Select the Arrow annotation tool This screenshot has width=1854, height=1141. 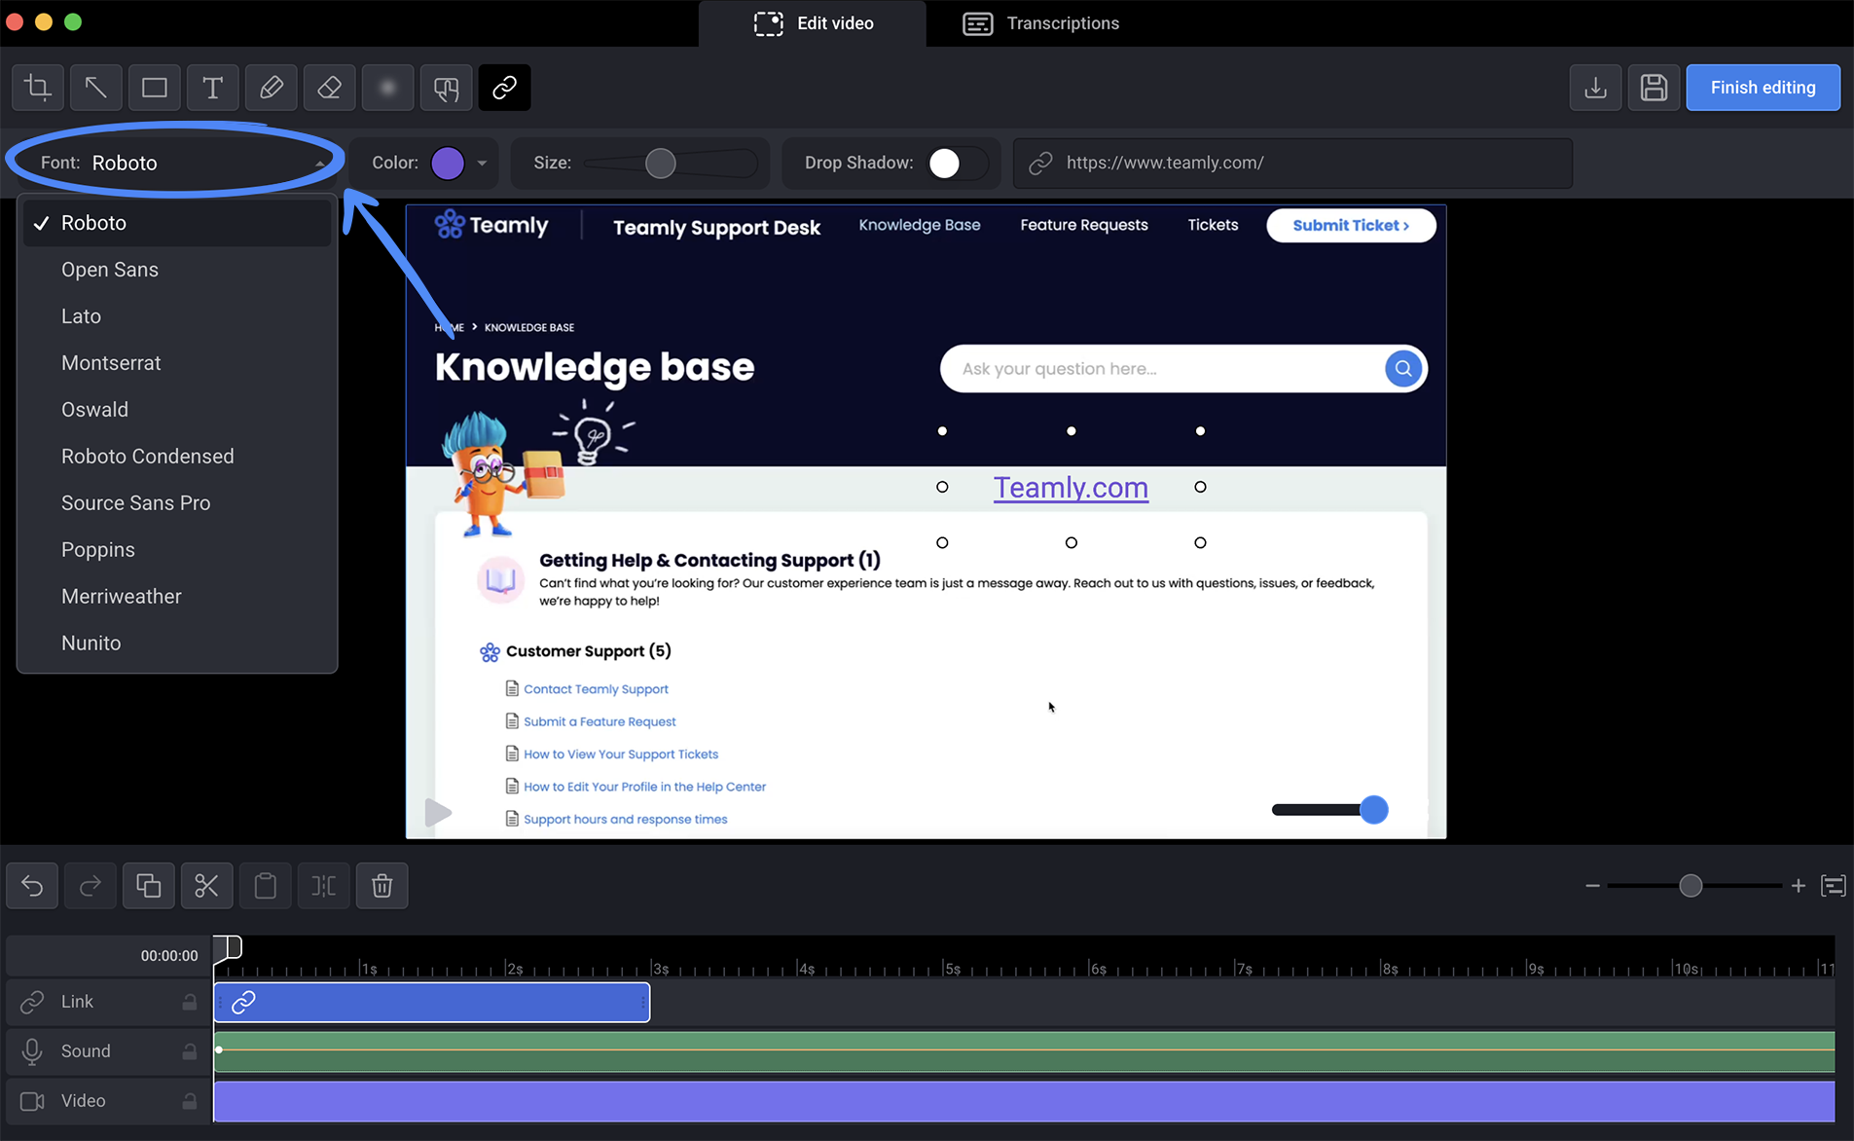[x=96, y=88]
